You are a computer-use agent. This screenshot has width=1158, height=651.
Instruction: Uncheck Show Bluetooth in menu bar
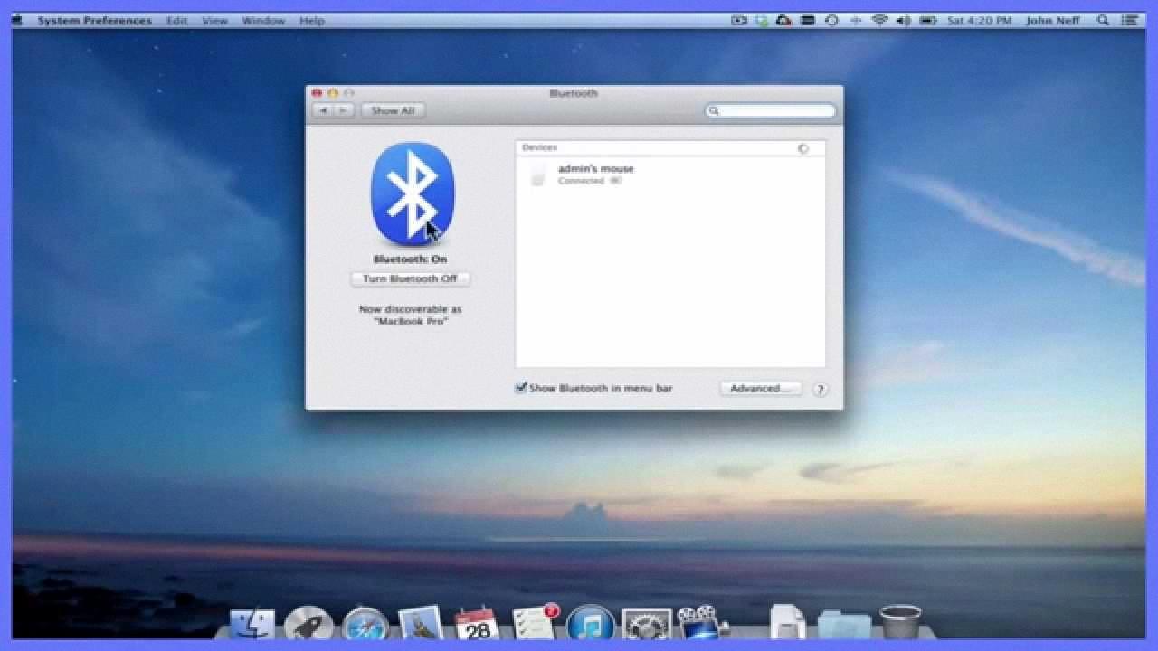[x=520, y=387]
